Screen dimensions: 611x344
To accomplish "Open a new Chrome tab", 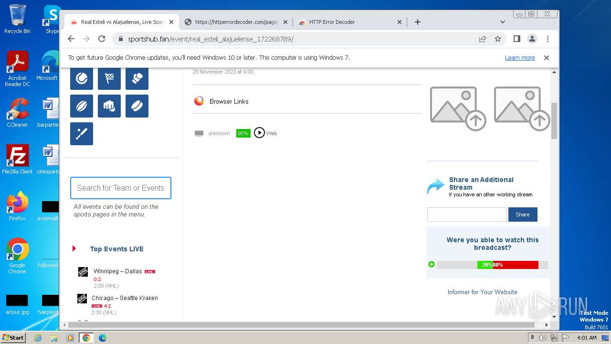I will 418,22.
